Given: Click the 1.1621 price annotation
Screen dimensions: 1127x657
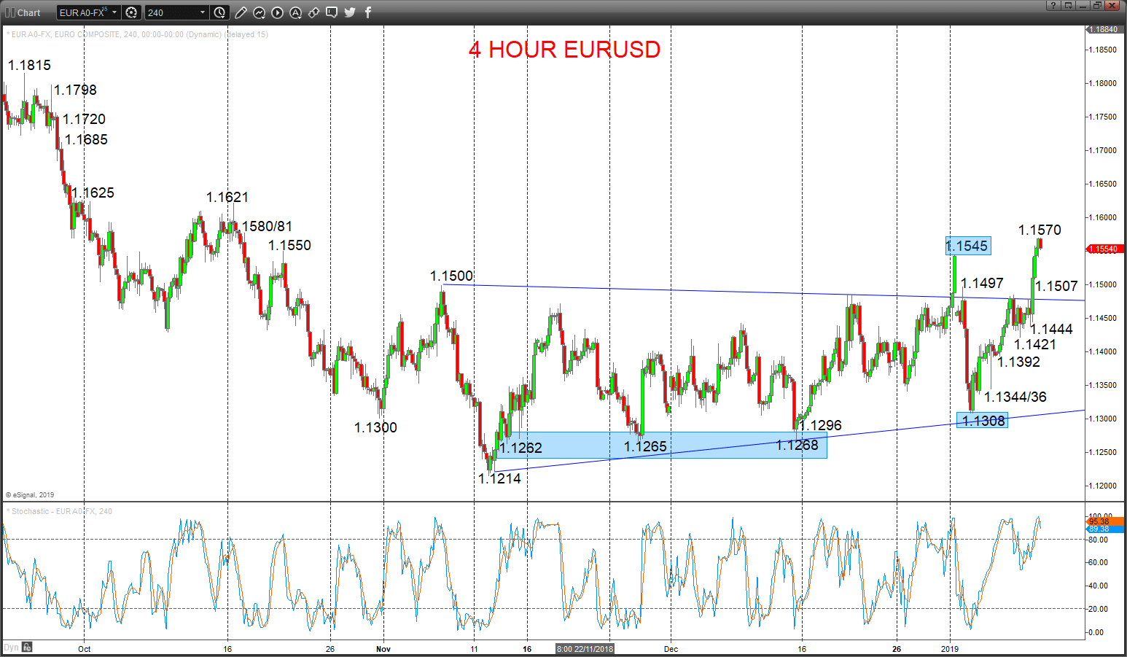Looking at the screenshot, I should pos(227,197).
